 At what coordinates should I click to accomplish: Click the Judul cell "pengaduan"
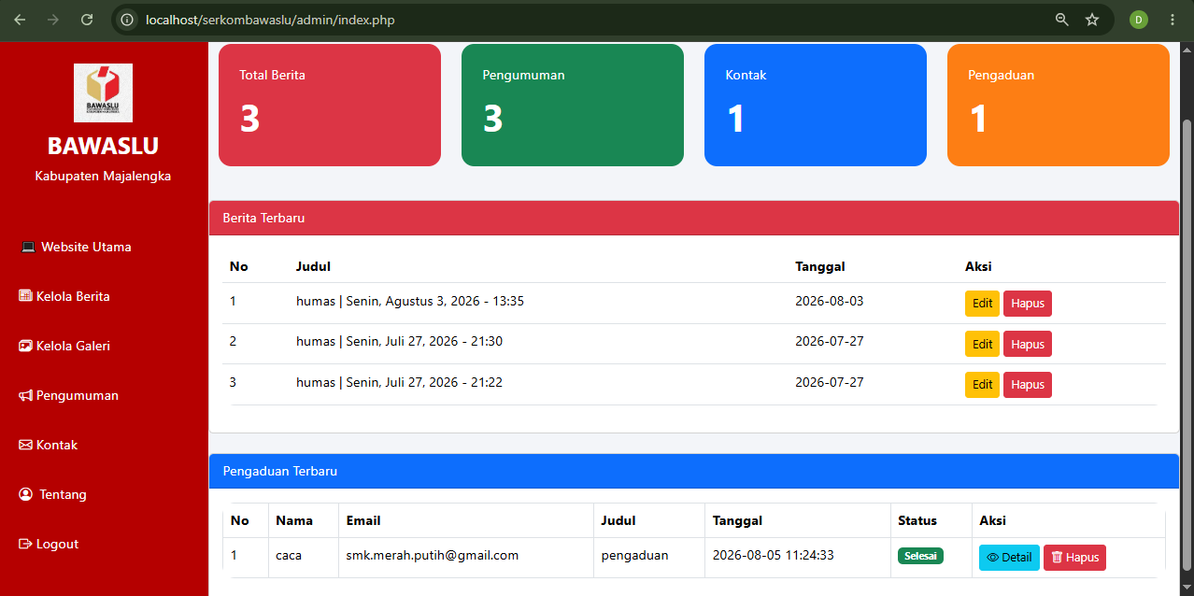pos(634,555)
